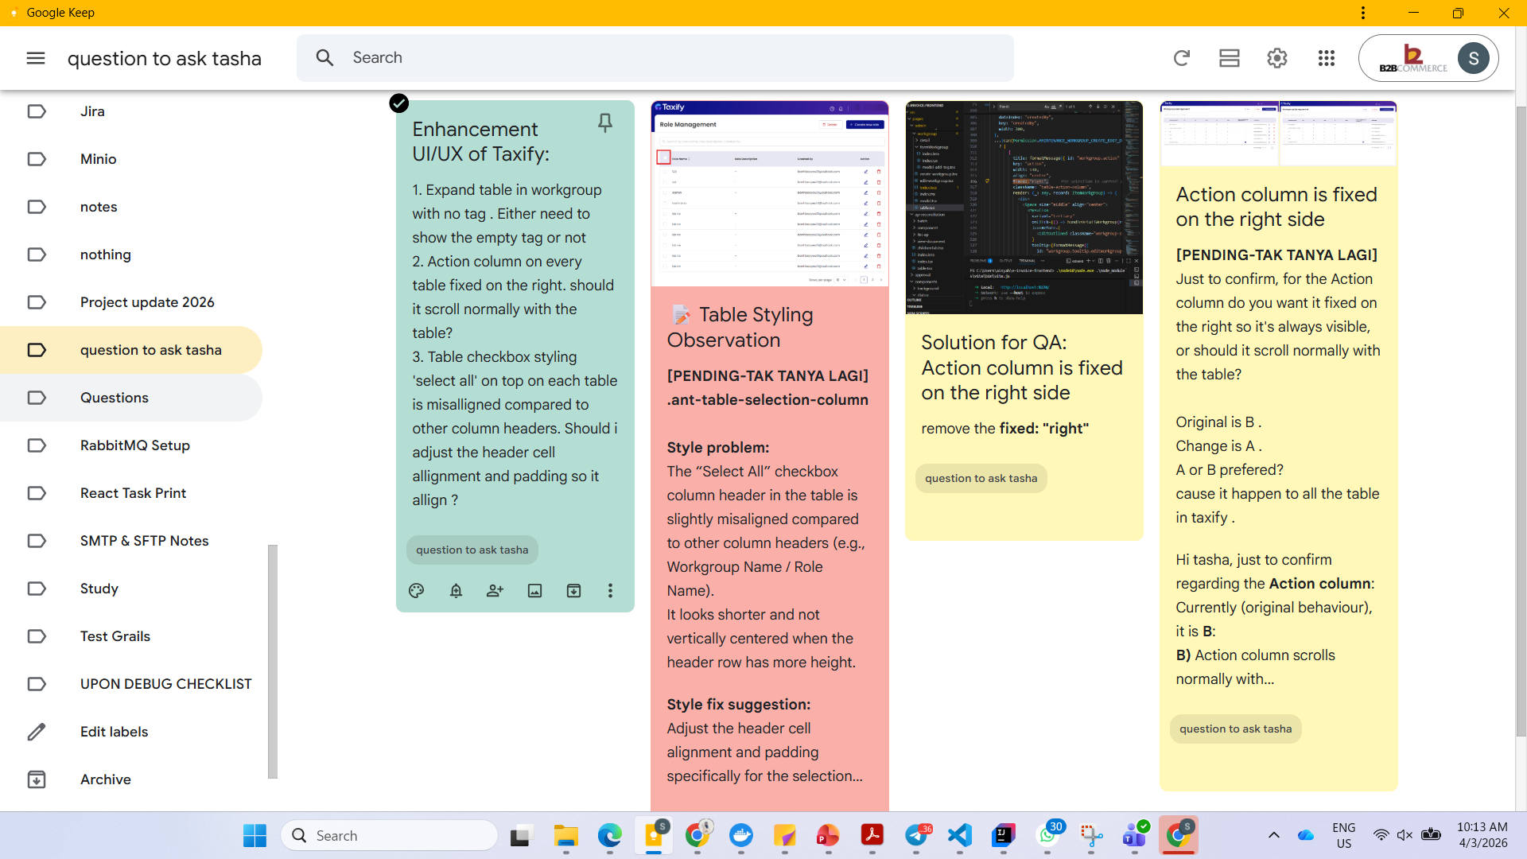Open the 'question to ask tasha' label chip
Viewport: 1527px width, 859px height.
click(472, 550)
